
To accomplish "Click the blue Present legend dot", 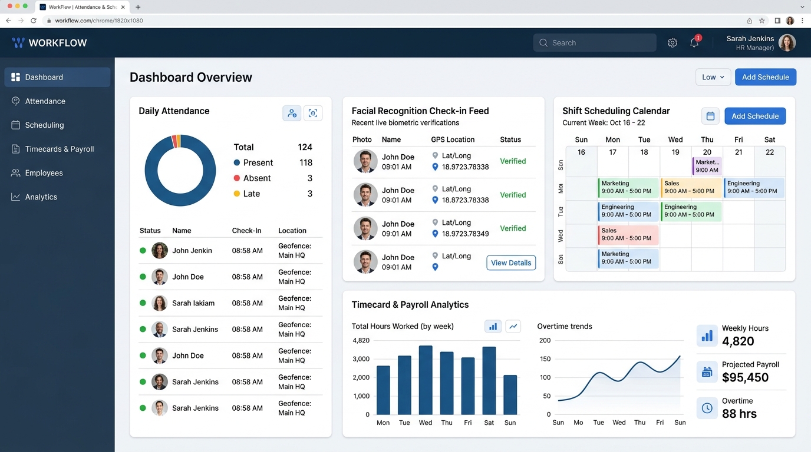I will coord(237,163).
